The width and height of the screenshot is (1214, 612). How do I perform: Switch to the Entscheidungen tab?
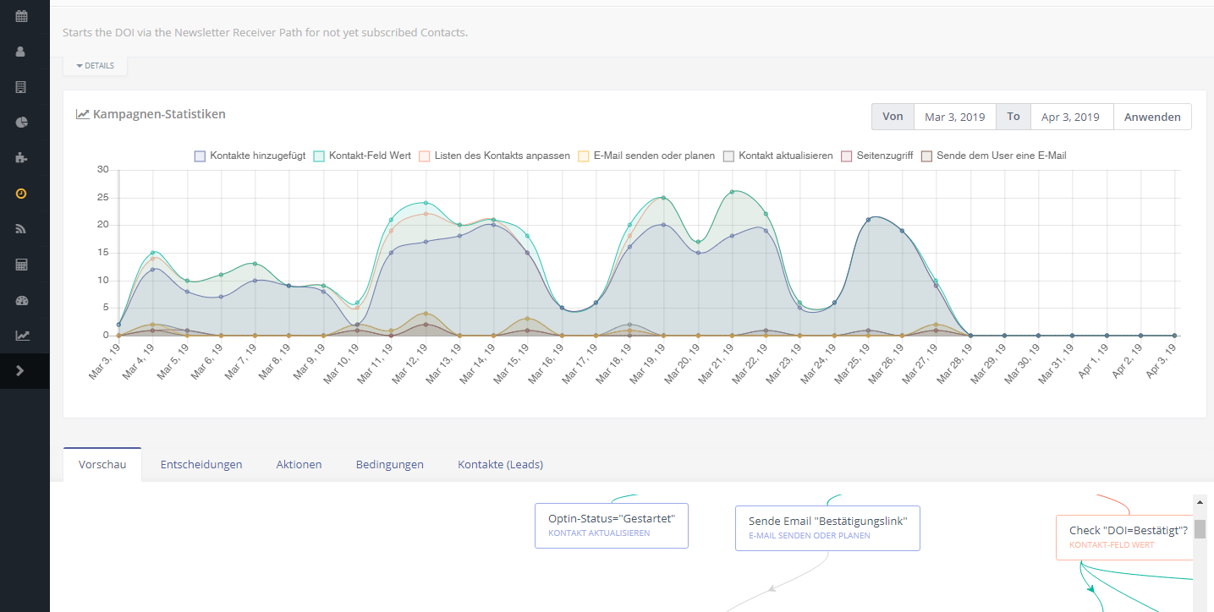[x=201, y=465]
